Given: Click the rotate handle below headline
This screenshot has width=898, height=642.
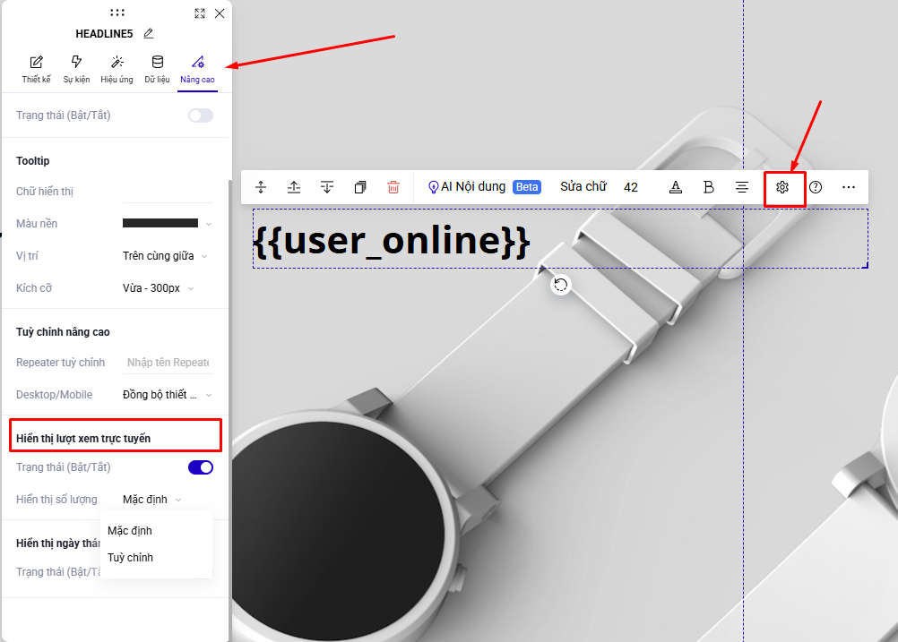Looking at the screenshot, I should 561,285.
